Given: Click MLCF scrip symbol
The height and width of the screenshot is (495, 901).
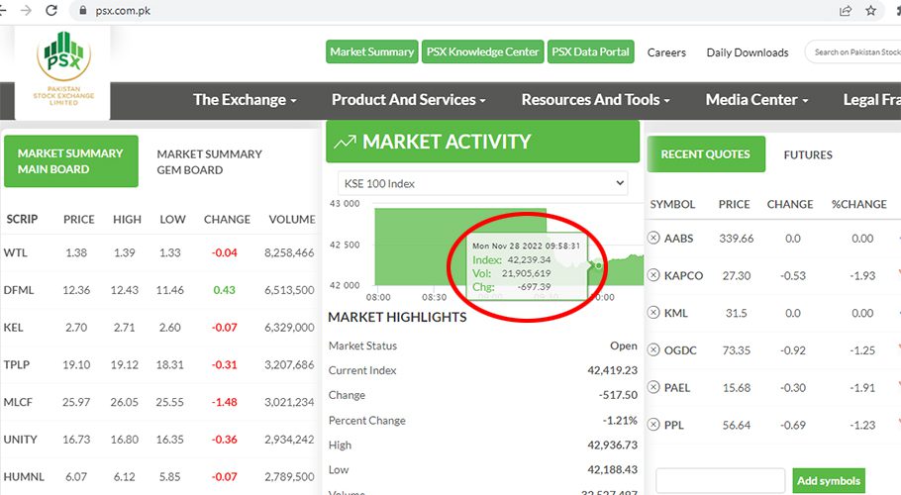Looking at the screenshot, I should pos(18,402).
